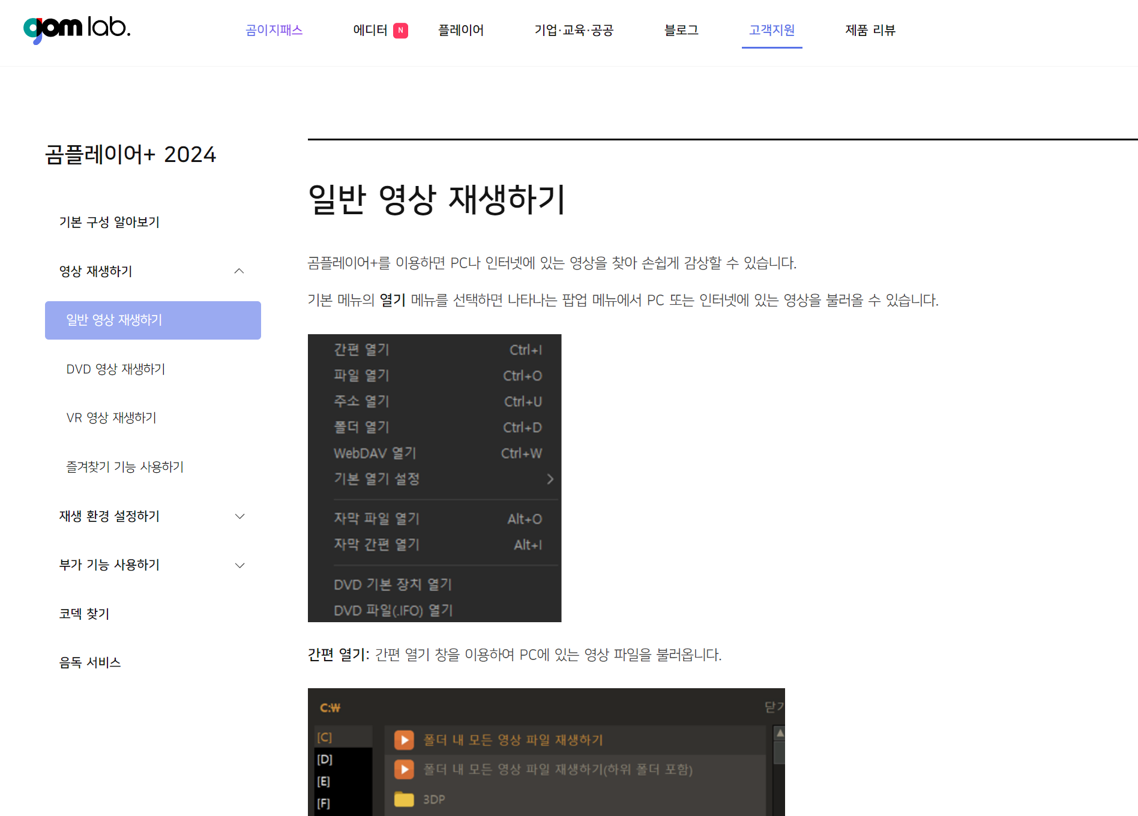Select the [F] drive in easy-open image

click(x=343, y=803)
